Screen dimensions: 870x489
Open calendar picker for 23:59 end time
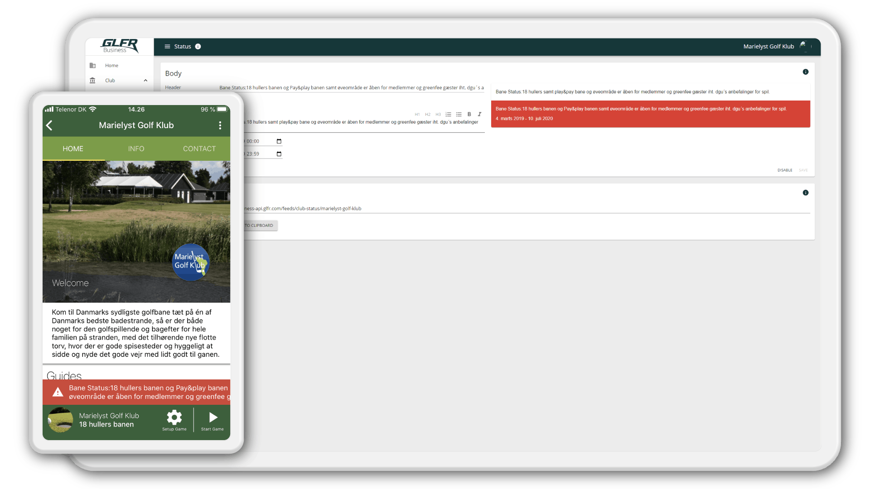[x=279, y=154]
